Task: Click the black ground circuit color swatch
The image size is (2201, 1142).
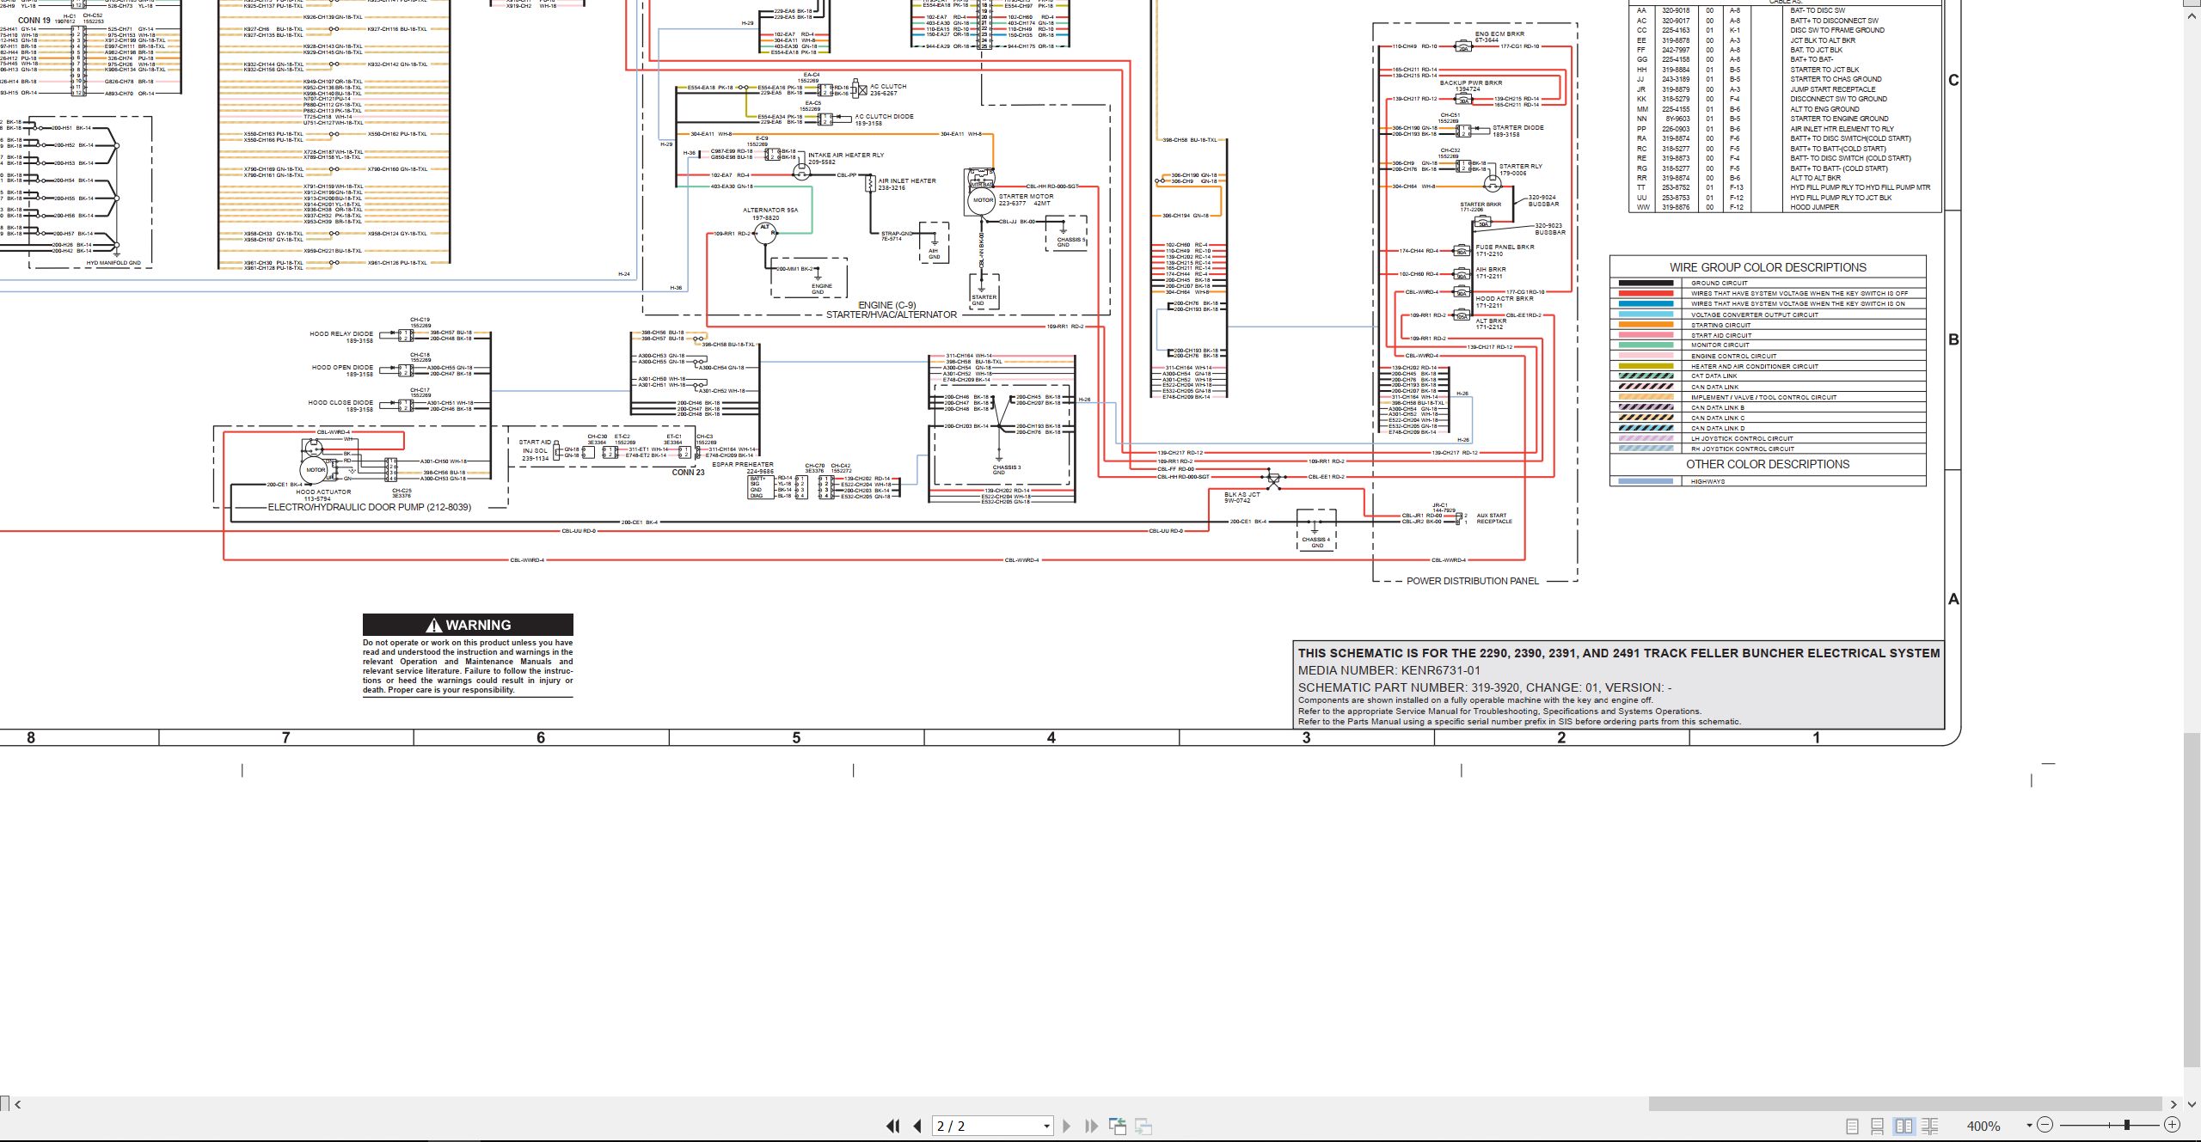Action: (1646, 283)
